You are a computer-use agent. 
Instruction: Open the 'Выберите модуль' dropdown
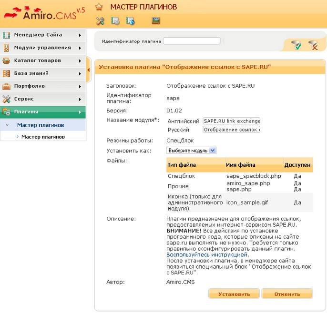(192, 151)
